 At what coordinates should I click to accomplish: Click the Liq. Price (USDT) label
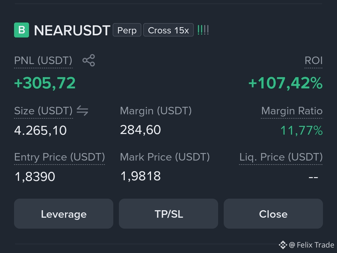[x=281, y=157]
